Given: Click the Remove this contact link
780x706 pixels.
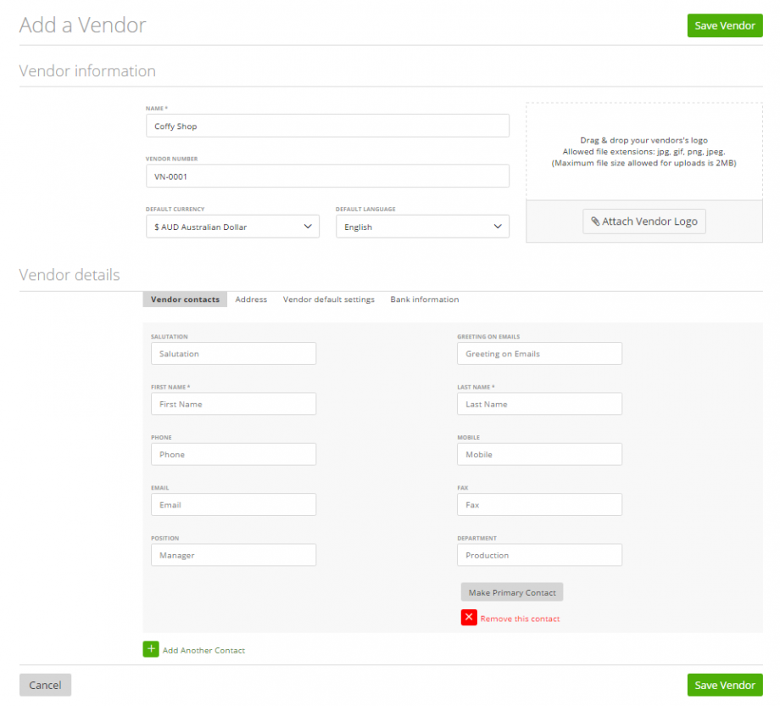Looking at the screenshot, I should 521,618.
